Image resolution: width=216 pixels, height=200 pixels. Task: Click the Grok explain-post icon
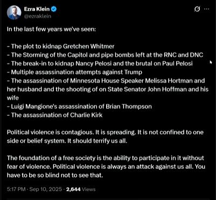pyautogui.click(x=197, y=9)
